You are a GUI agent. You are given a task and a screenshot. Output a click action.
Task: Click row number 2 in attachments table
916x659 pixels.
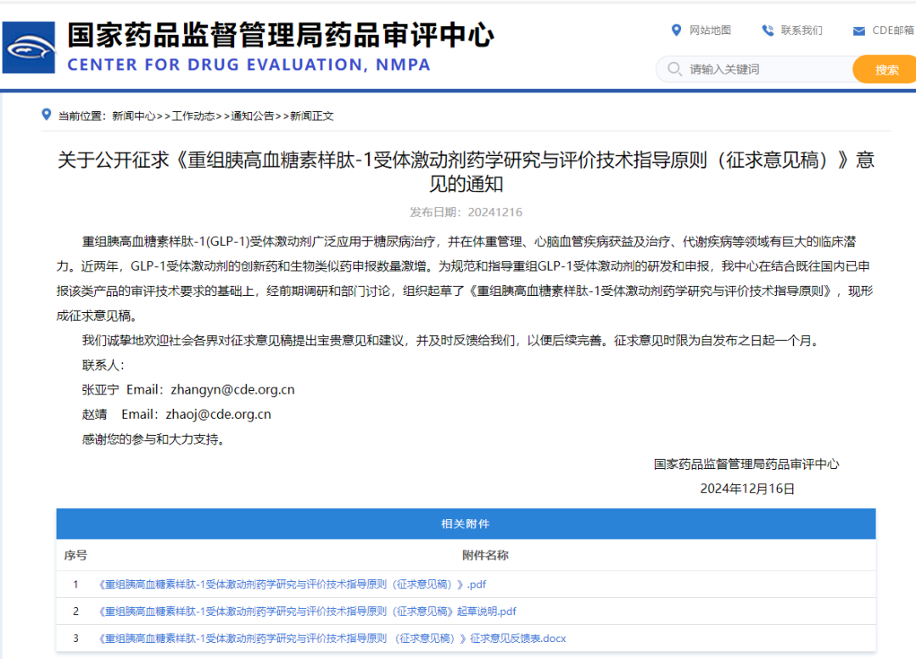pos(75,612)
